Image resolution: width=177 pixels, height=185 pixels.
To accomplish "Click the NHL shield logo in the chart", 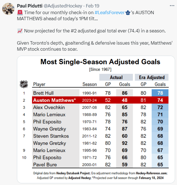I will 24,84.
